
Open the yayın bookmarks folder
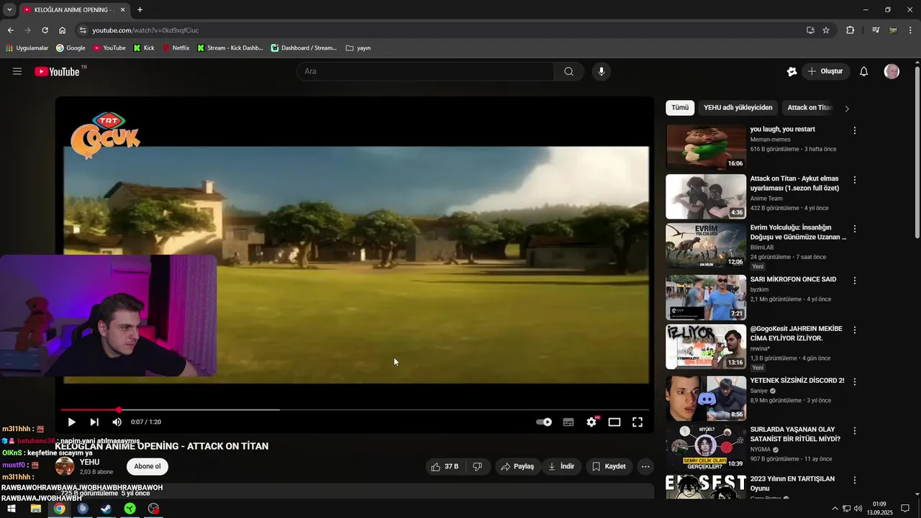(358, 48)
